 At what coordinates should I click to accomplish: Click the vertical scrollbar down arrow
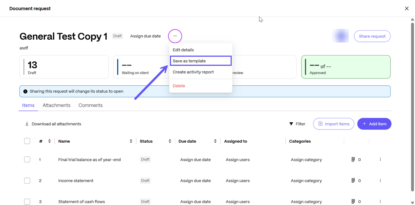click(412, 203)
